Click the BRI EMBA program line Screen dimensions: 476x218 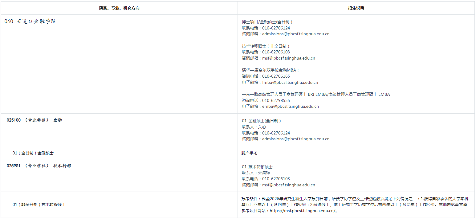click(316, 95)
